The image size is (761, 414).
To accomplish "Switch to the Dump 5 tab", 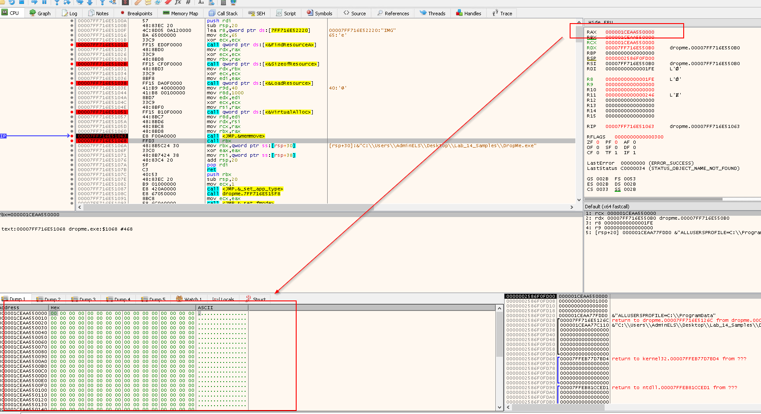I will 153,299.
